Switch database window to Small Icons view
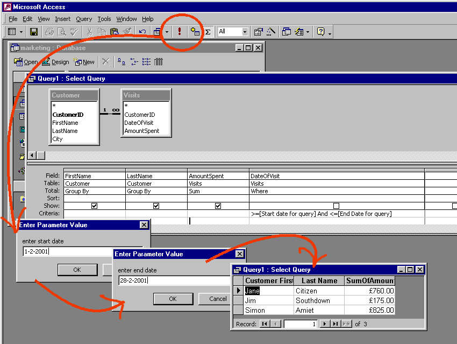Viewport: 457px width, 344px height. point(134,61)
